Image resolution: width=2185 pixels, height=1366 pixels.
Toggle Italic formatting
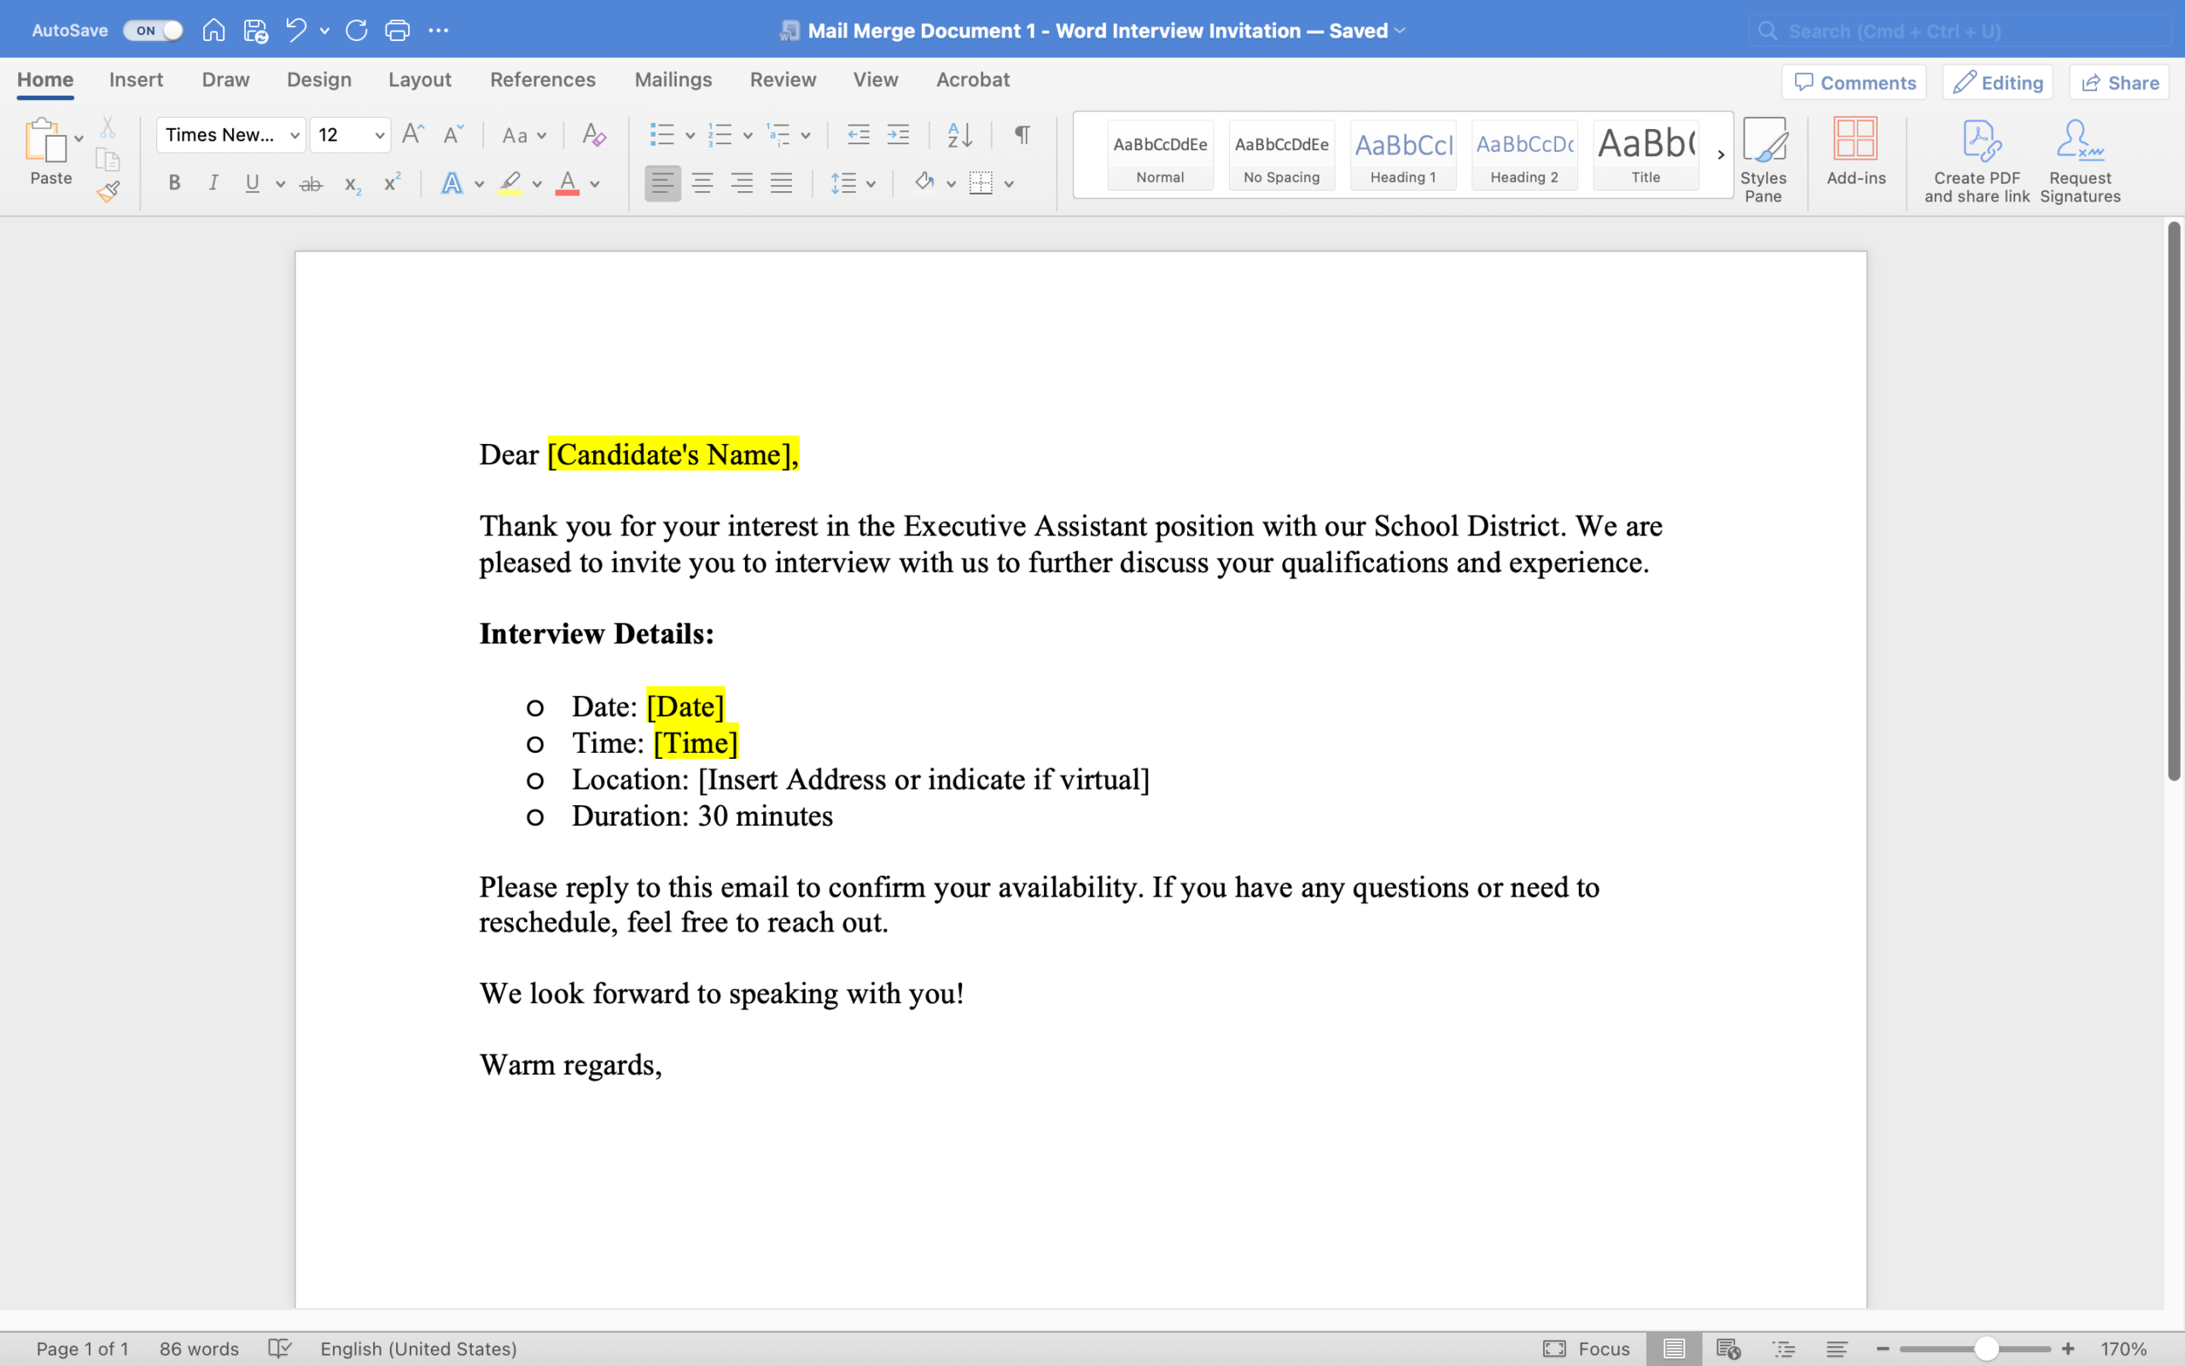(x=213, y=184)
